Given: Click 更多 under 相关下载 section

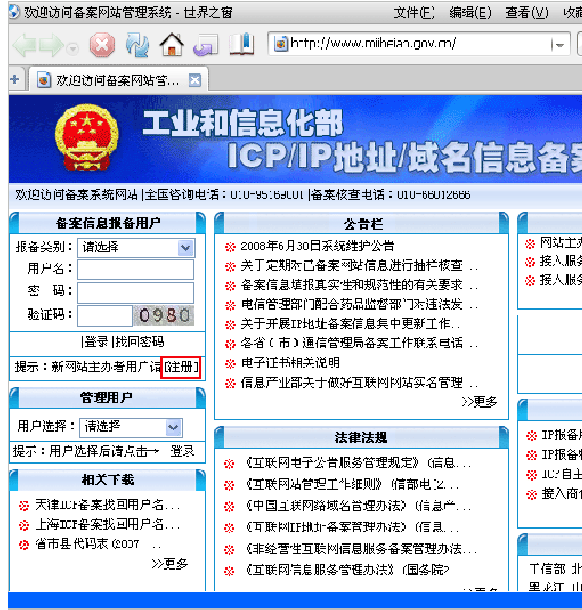Looking at the screenshot, I should coord(170,564).
